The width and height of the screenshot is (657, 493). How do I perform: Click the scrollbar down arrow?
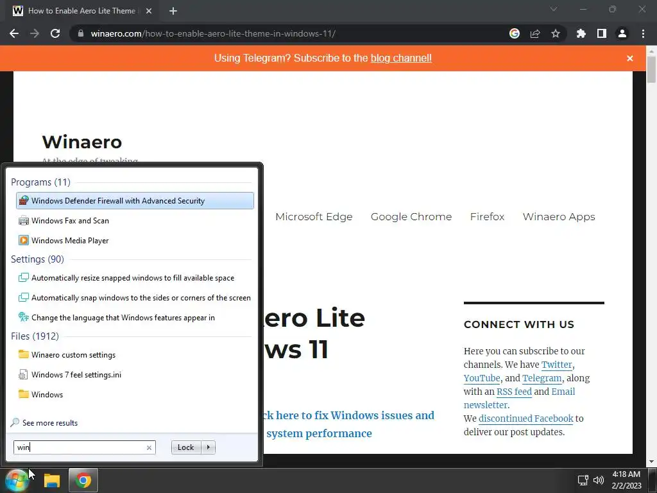[x=651, y=462]
